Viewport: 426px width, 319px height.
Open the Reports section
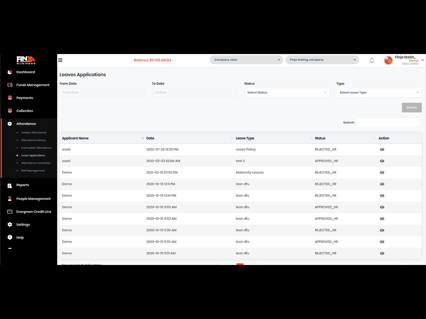(23, 185)
